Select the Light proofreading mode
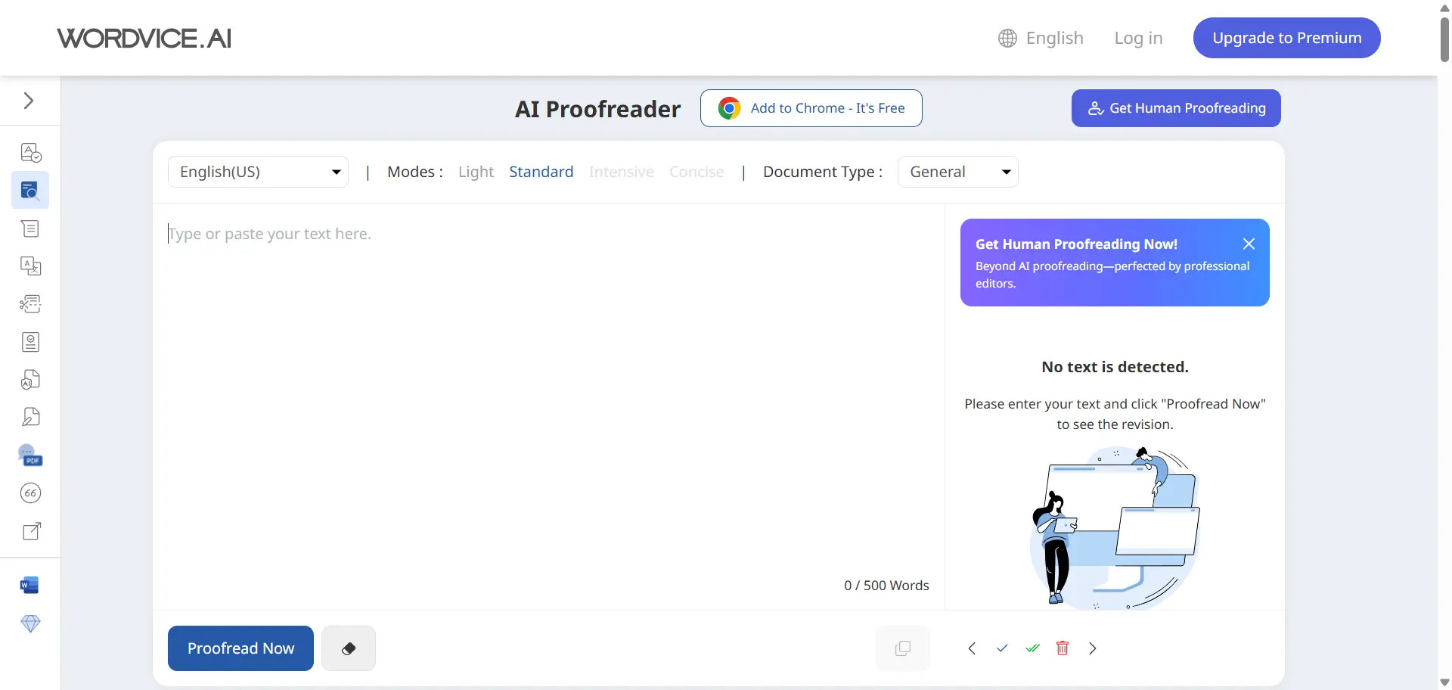 tap(476, 172)
